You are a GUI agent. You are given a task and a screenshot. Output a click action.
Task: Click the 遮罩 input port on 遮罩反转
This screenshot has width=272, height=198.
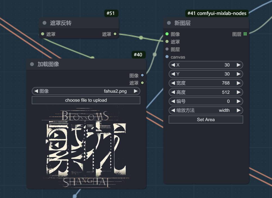pyautogui.click(x=43, y=34)
